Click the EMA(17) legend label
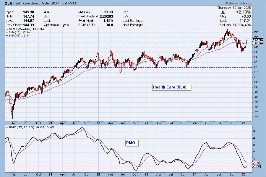The image size is (266, 177). tap(14, 32)
